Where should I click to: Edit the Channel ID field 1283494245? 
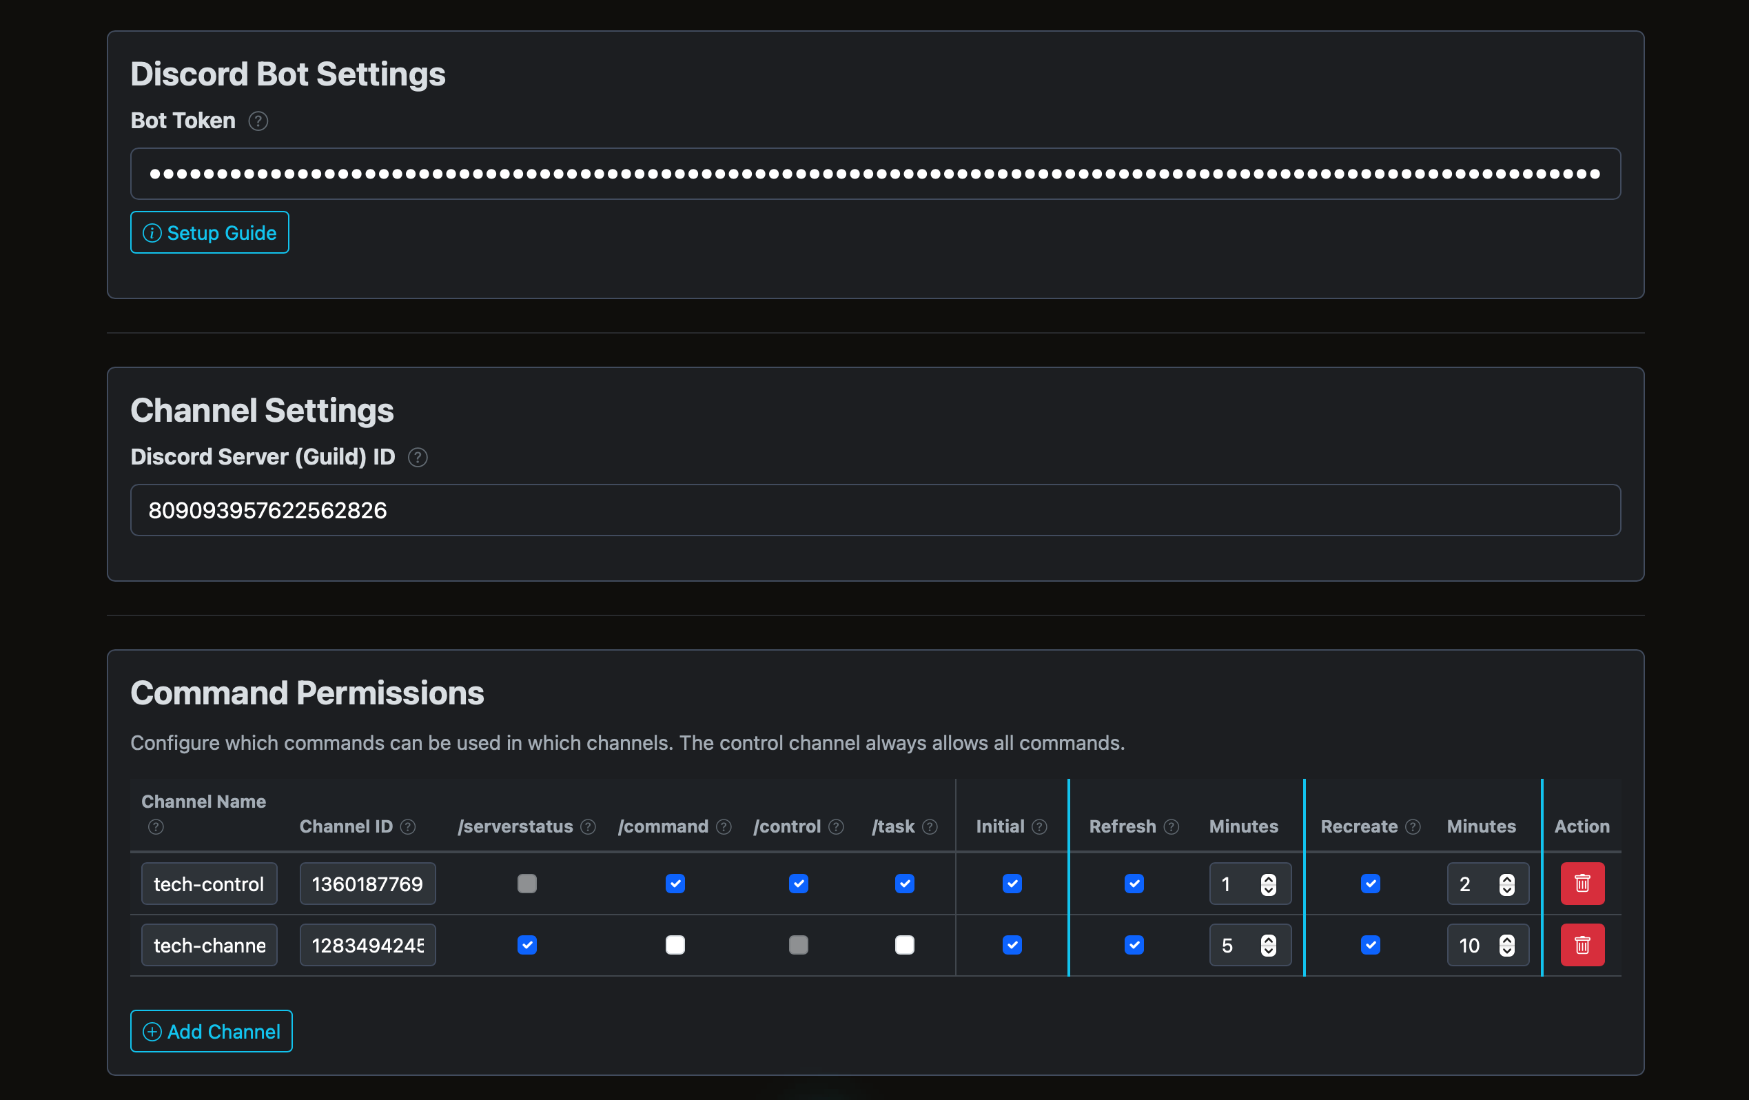367,945
